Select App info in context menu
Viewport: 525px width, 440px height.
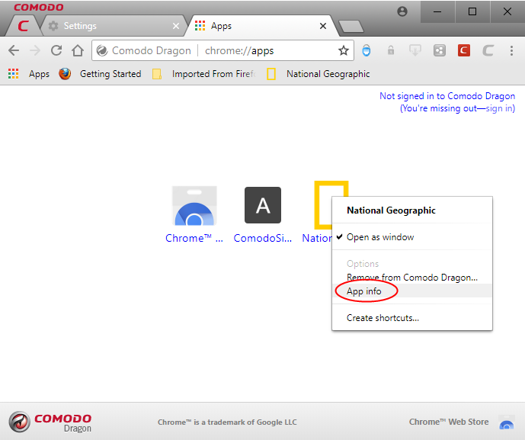412,291
